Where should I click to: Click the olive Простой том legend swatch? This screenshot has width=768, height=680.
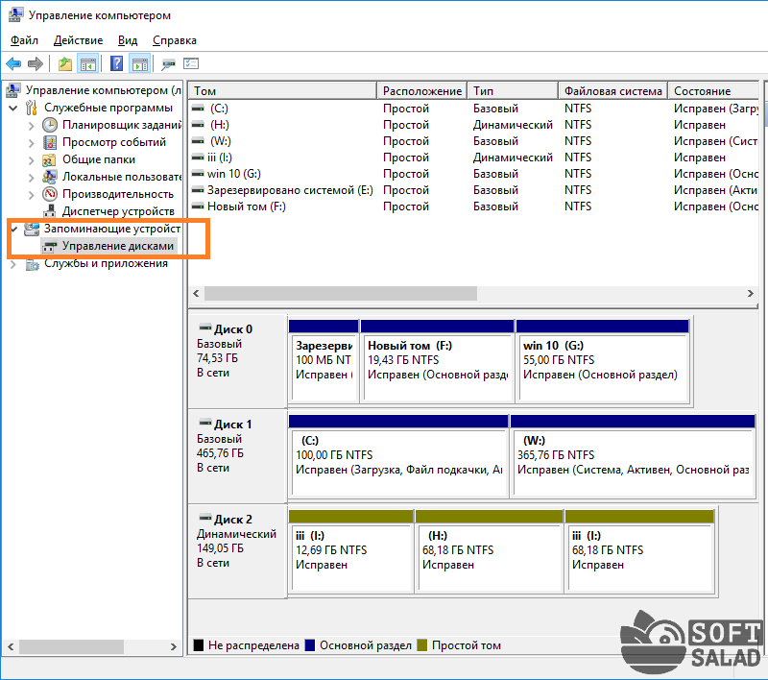[422, 644]
